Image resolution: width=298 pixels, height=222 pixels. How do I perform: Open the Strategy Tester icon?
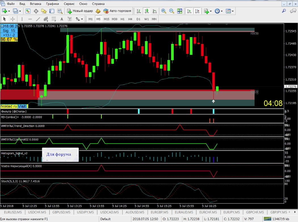60,11
